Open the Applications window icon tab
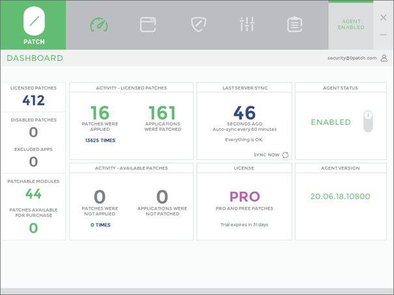Screen dimensions: 394x295 click(148, 25)
